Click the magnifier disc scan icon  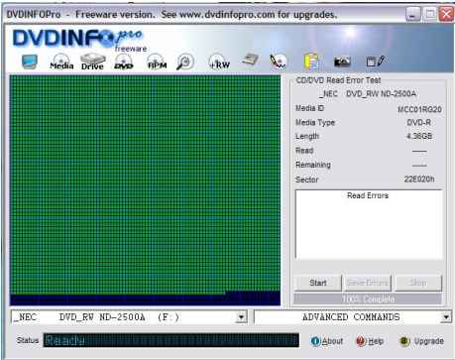pyautogui.click(x=185, y=61)
